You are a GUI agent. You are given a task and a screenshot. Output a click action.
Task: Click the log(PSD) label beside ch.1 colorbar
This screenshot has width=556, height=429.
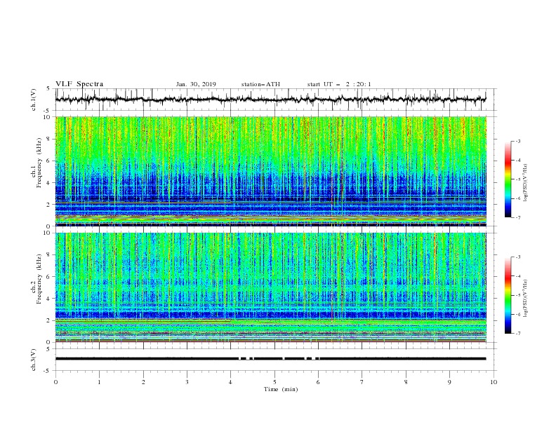coord(525,183)
